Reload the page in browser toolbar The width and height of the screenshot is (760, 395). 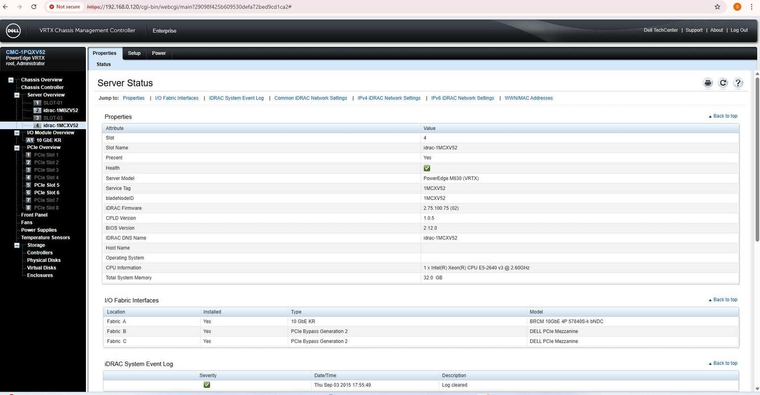tap(33, 7)
